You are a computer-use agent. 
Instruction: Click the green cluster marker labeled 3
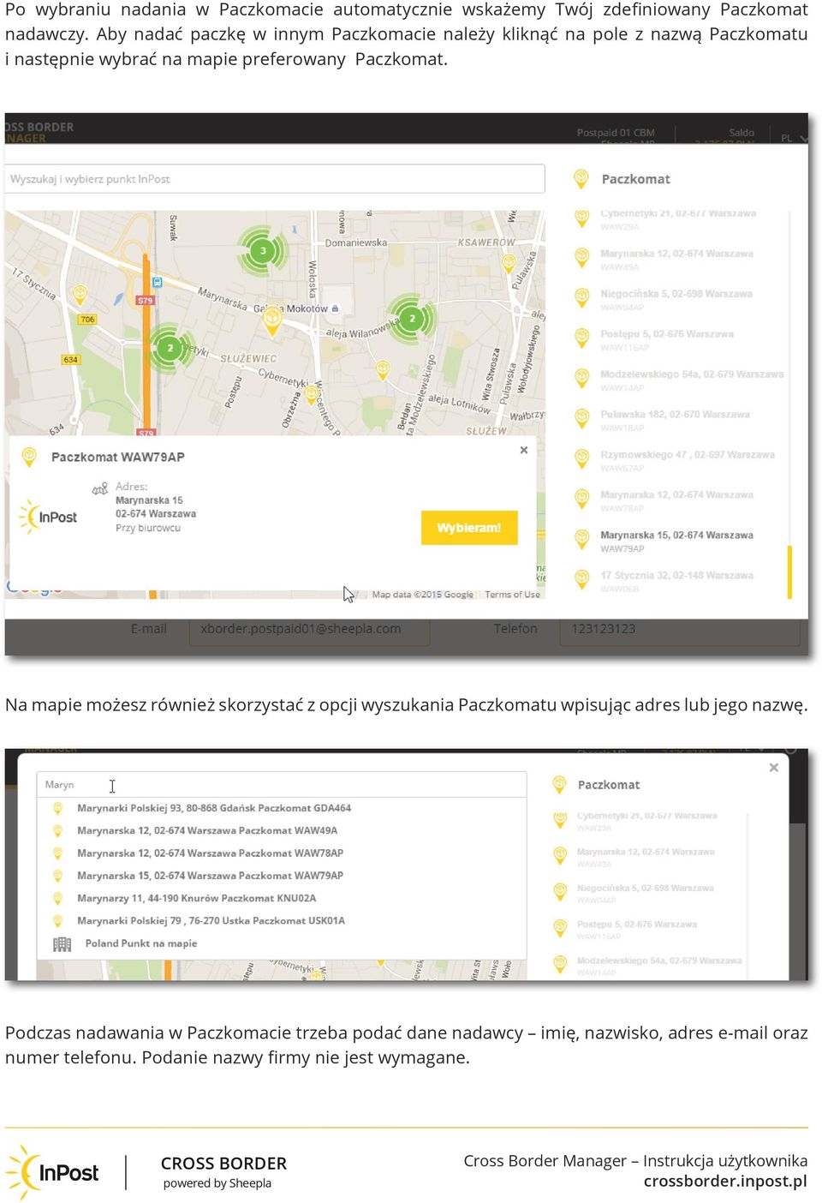[x=263, y=251]
